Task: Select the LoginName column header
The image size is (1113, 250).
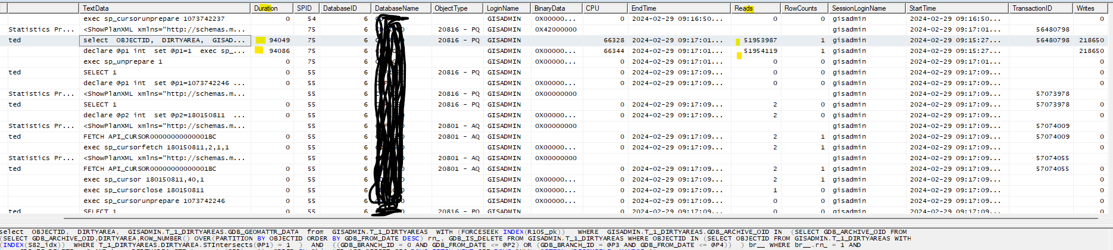Action: [507, 8]
